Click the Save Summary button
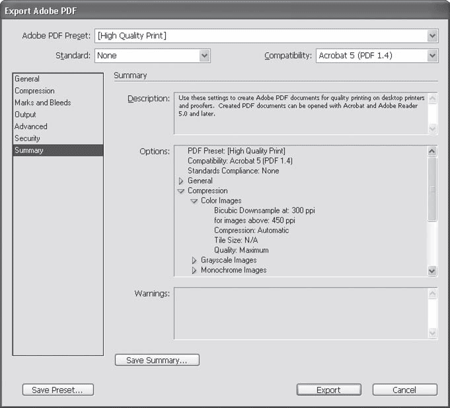The width and height of the screenshot is (450, 408). coord(157,360)
